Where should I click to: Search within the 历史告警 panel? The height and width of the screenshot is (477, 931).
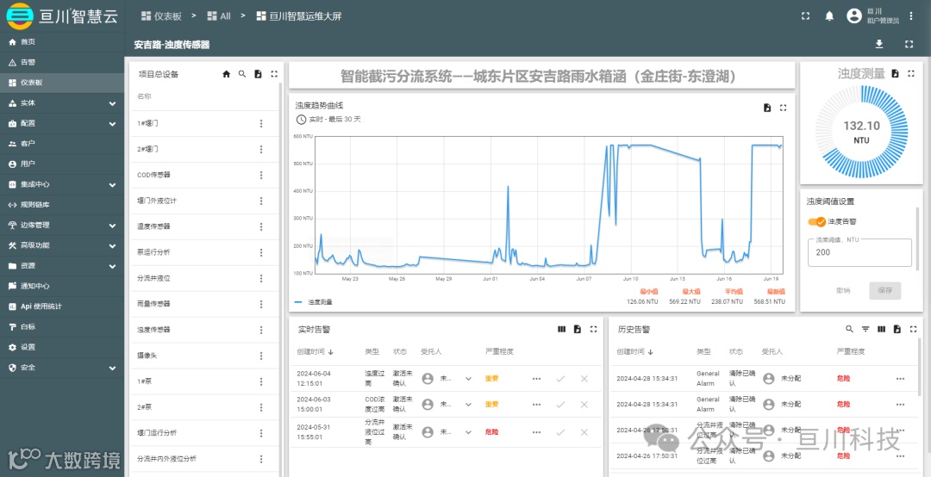pyautogui.click(x=850, y=329)
